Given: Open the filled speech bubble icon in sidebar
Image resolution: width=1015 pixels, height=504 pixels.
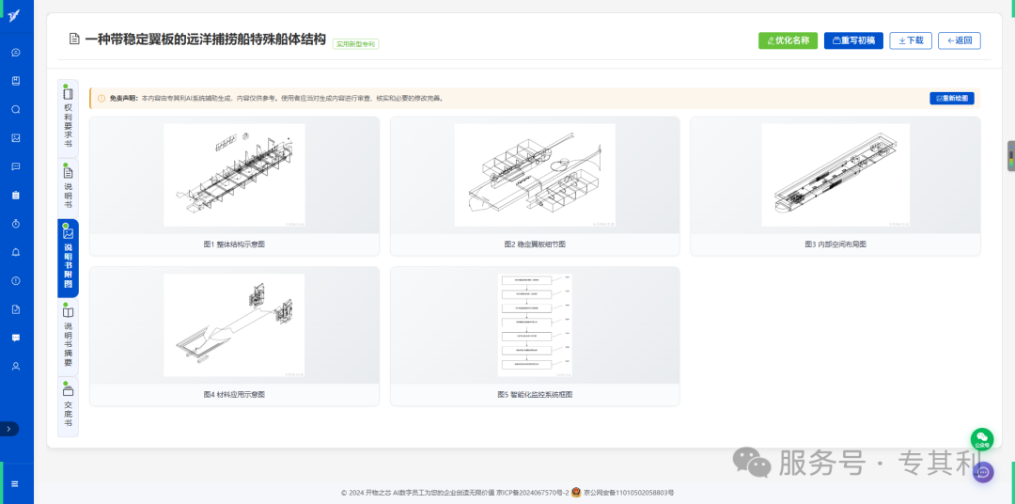Looking at the screenshot, I should (16, 338).
